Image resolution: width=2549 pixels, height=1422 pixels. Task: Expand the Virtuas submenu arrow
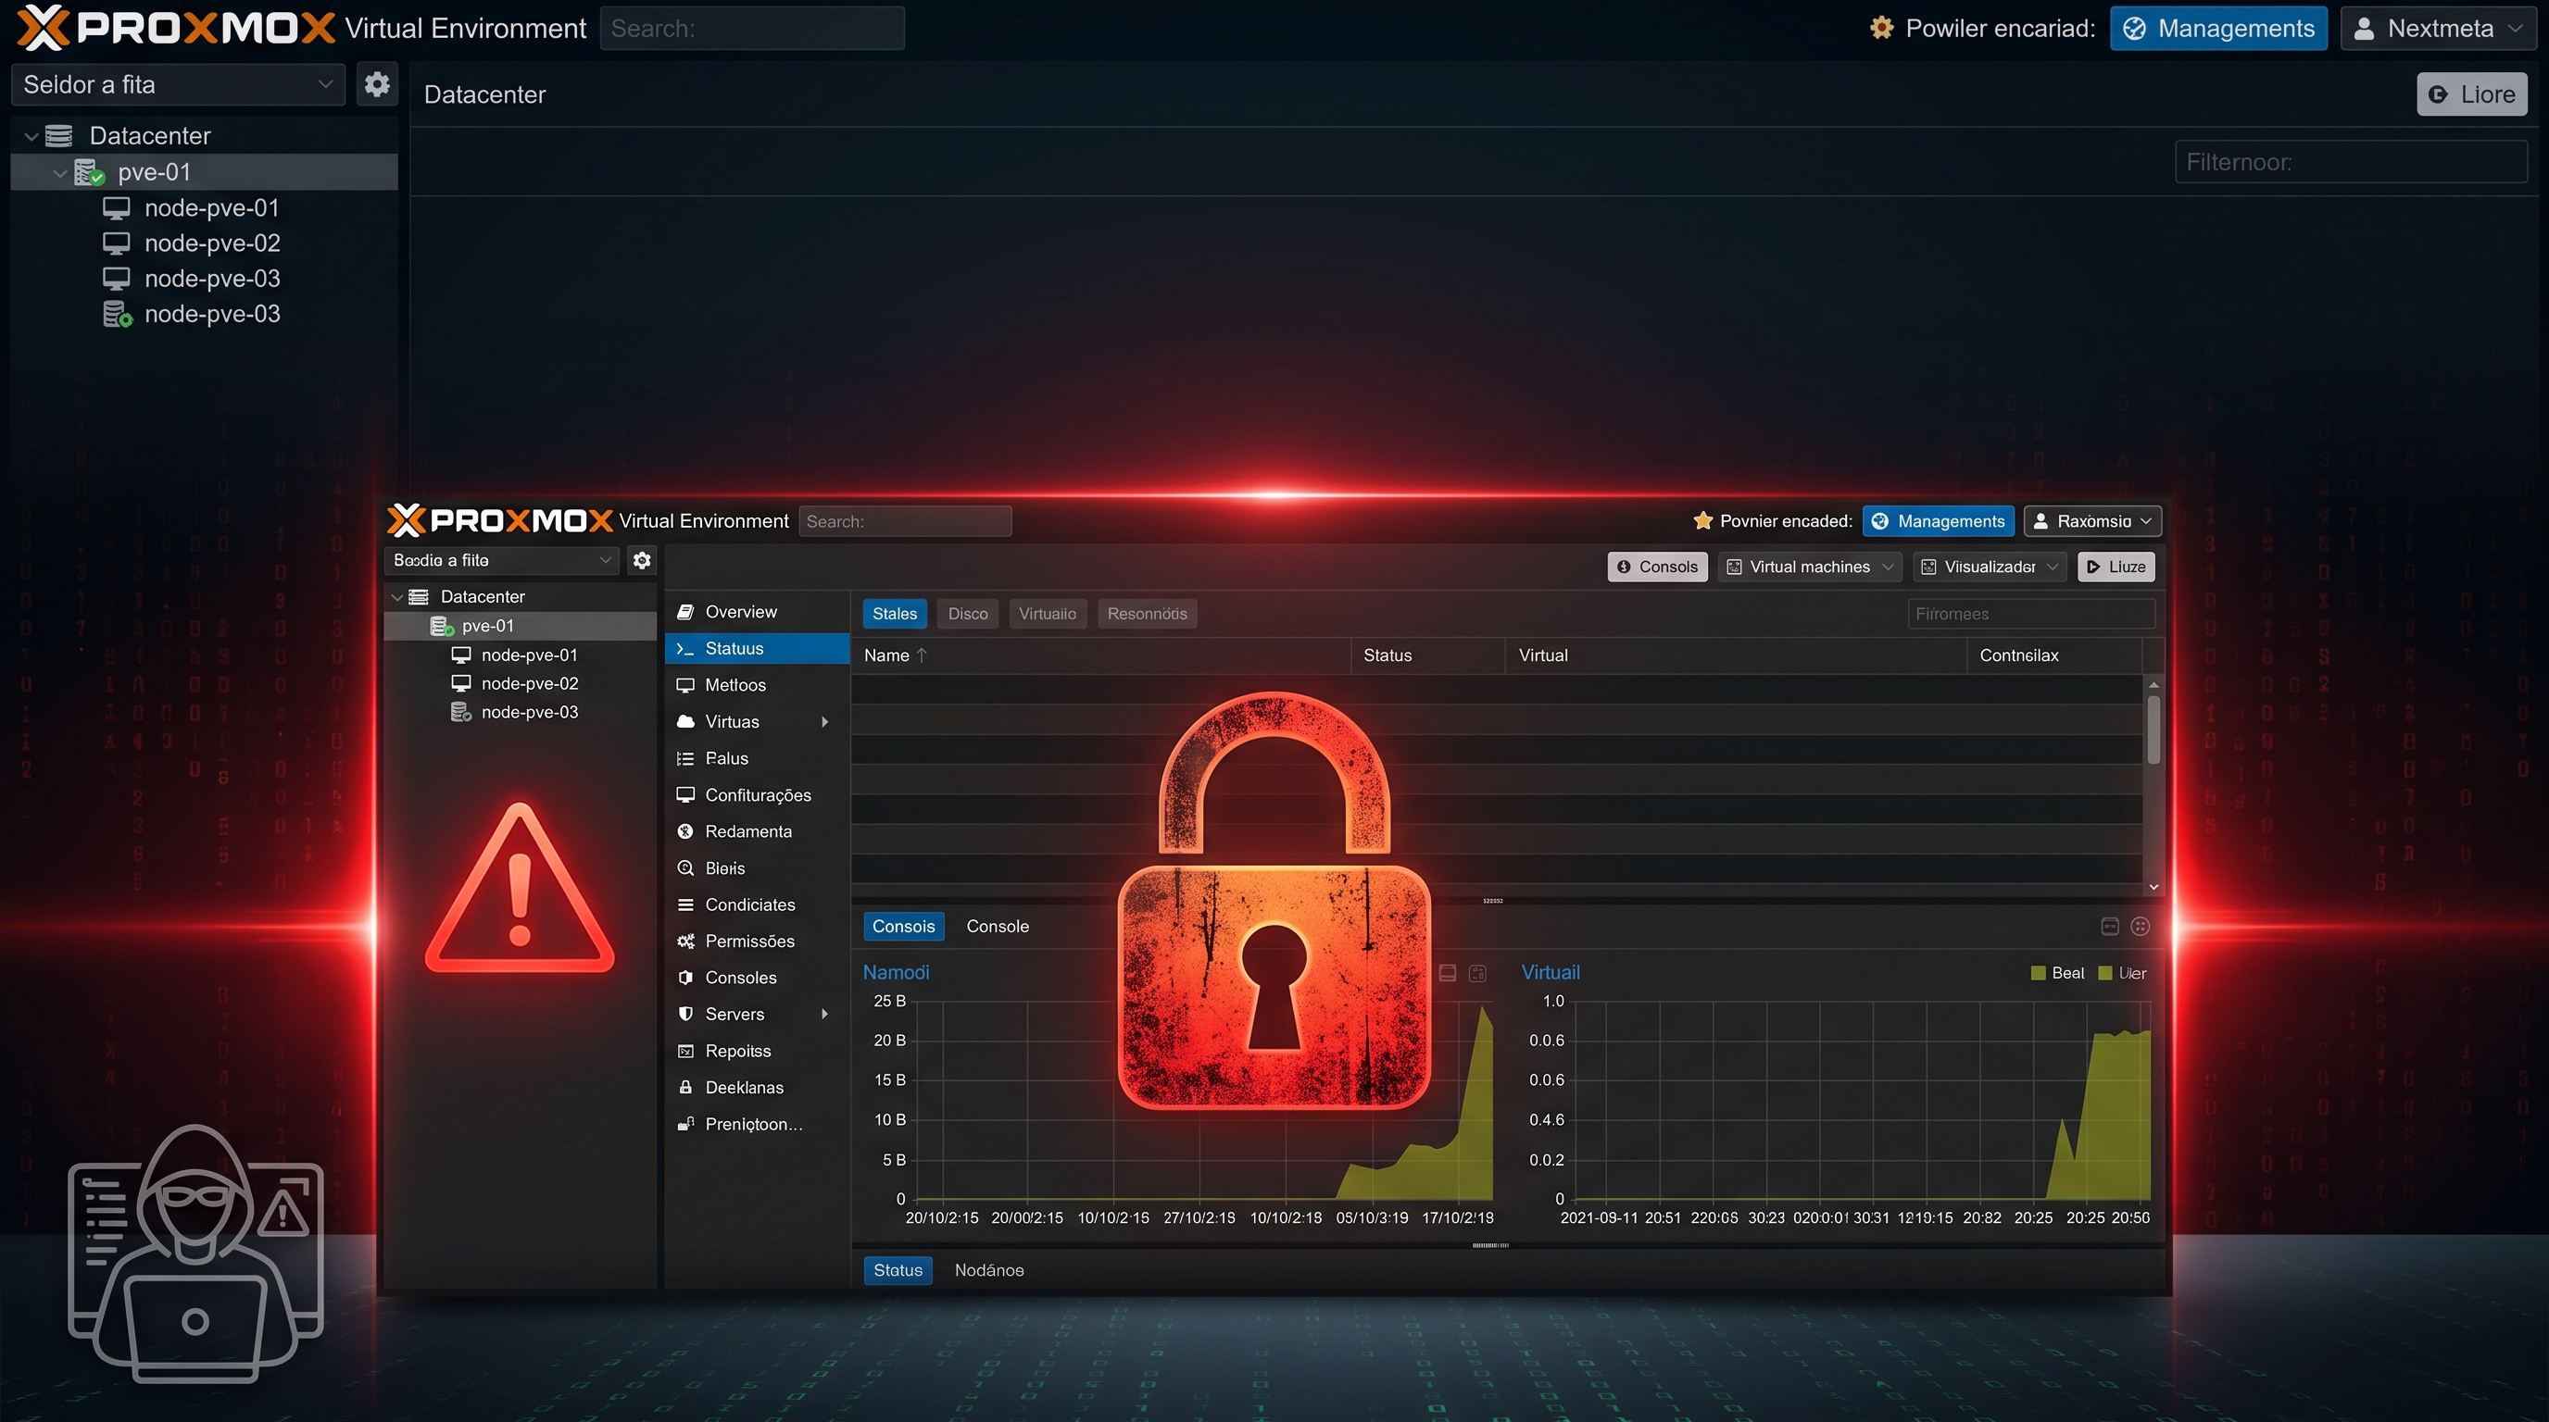[x=824, y=721]
